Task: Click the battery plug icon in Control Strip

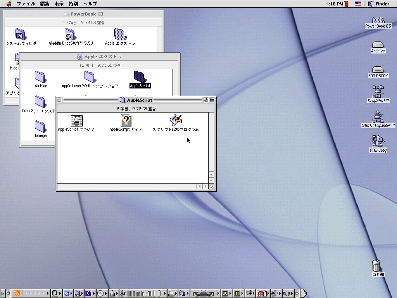Action: coord(123,293)
